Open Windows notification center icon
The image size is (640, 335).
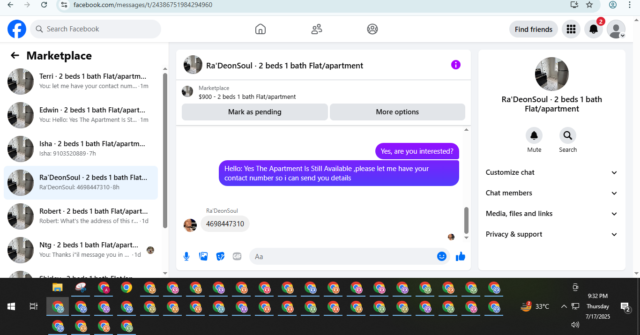[x=625, y=307]
